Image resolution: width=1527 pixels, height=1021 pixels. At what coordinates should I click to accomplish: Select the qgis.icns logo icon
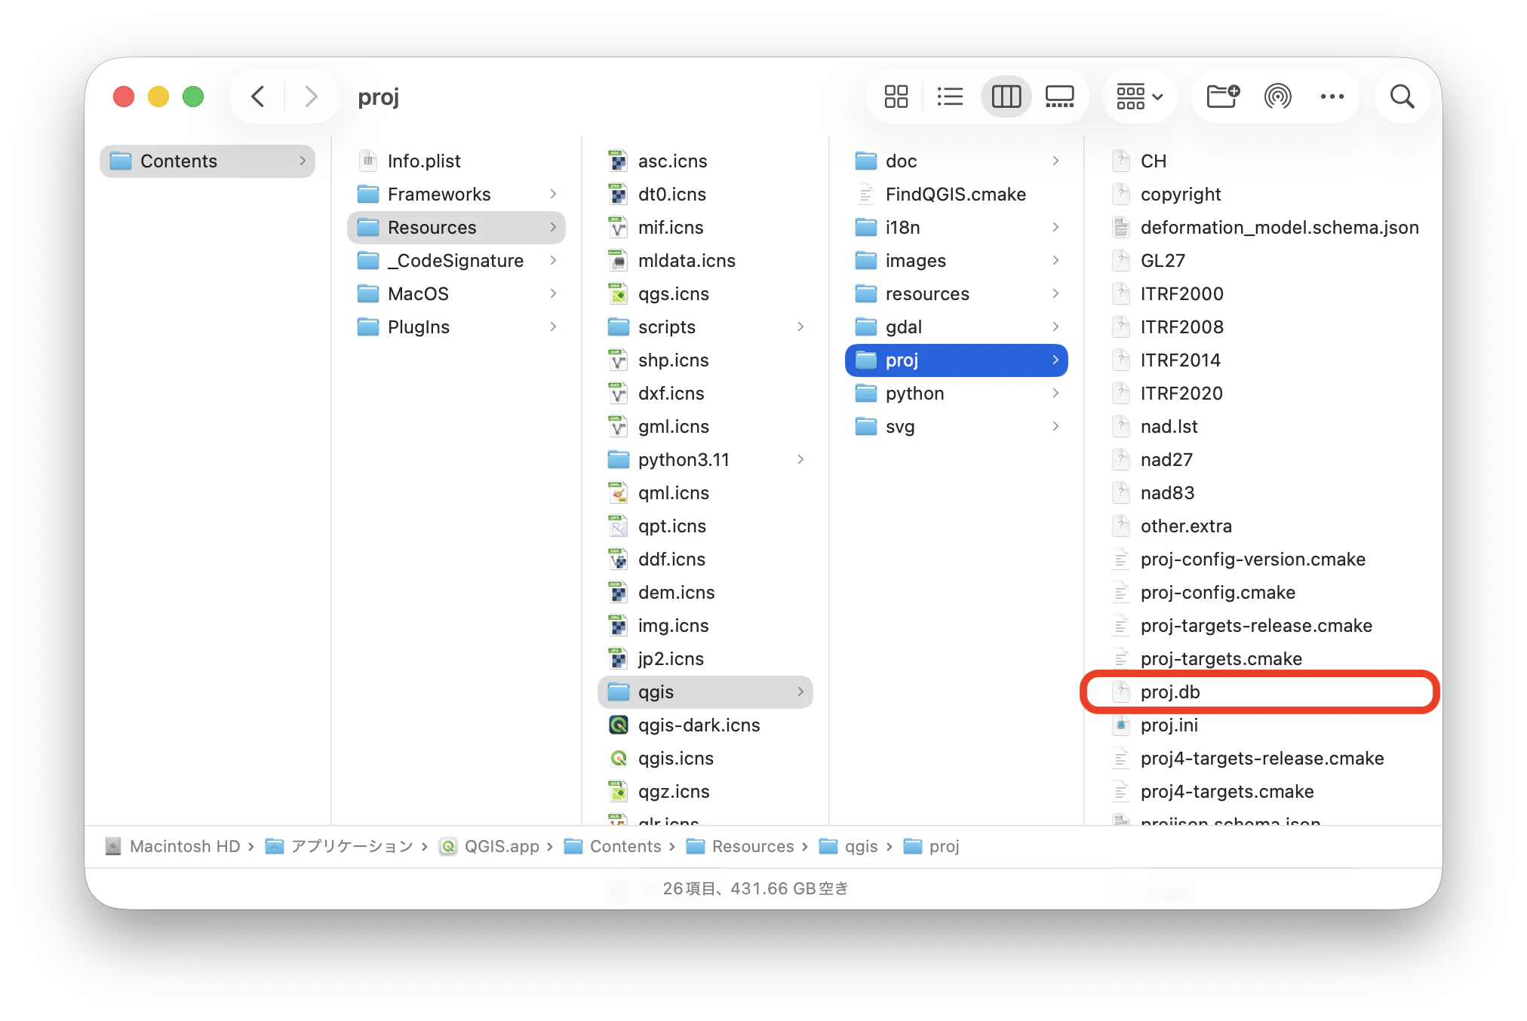(x=619, y=759)
